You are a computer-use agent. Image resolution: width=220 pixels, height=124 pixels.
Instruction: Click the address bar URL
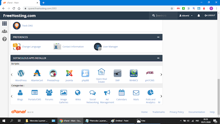42,8
